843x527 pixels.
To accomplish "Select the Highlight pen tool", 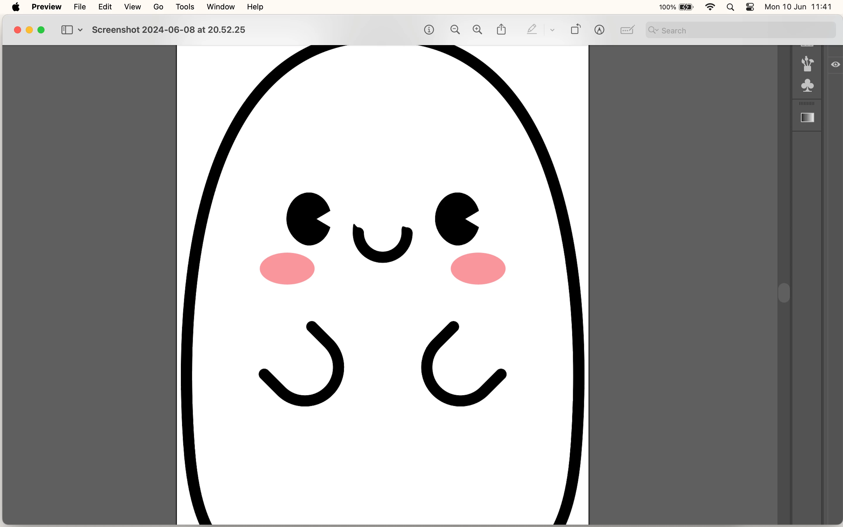I will pos(532,30).
